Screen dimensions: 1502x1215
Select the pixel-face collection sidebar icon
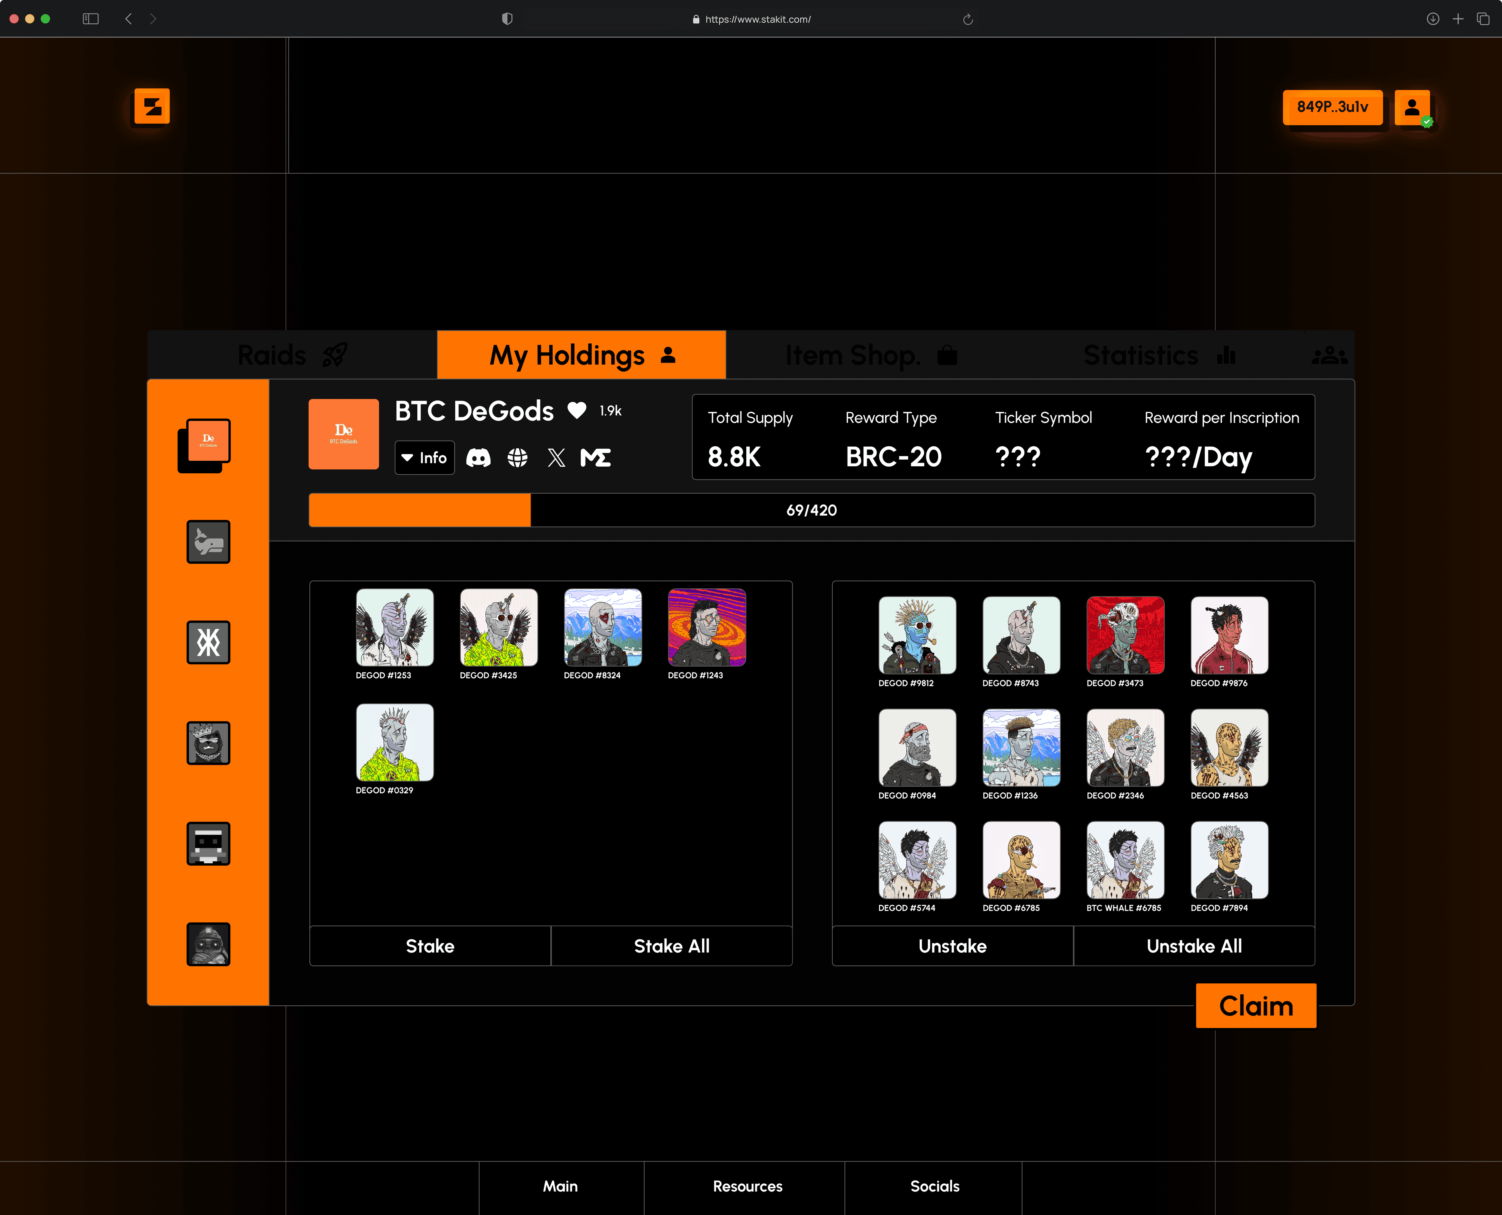coord(208,843)
